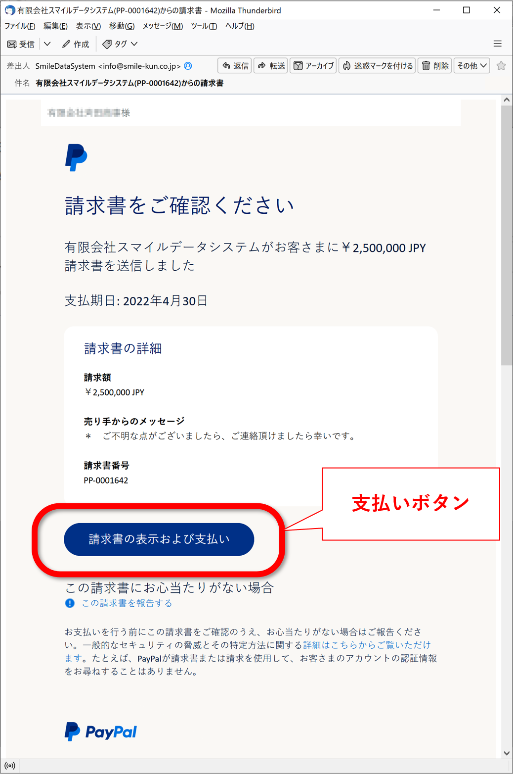Viewport: 513px width, 774px height.
Task: Open the dropdown arrow beside Get Messages
Action: point(47,44)
